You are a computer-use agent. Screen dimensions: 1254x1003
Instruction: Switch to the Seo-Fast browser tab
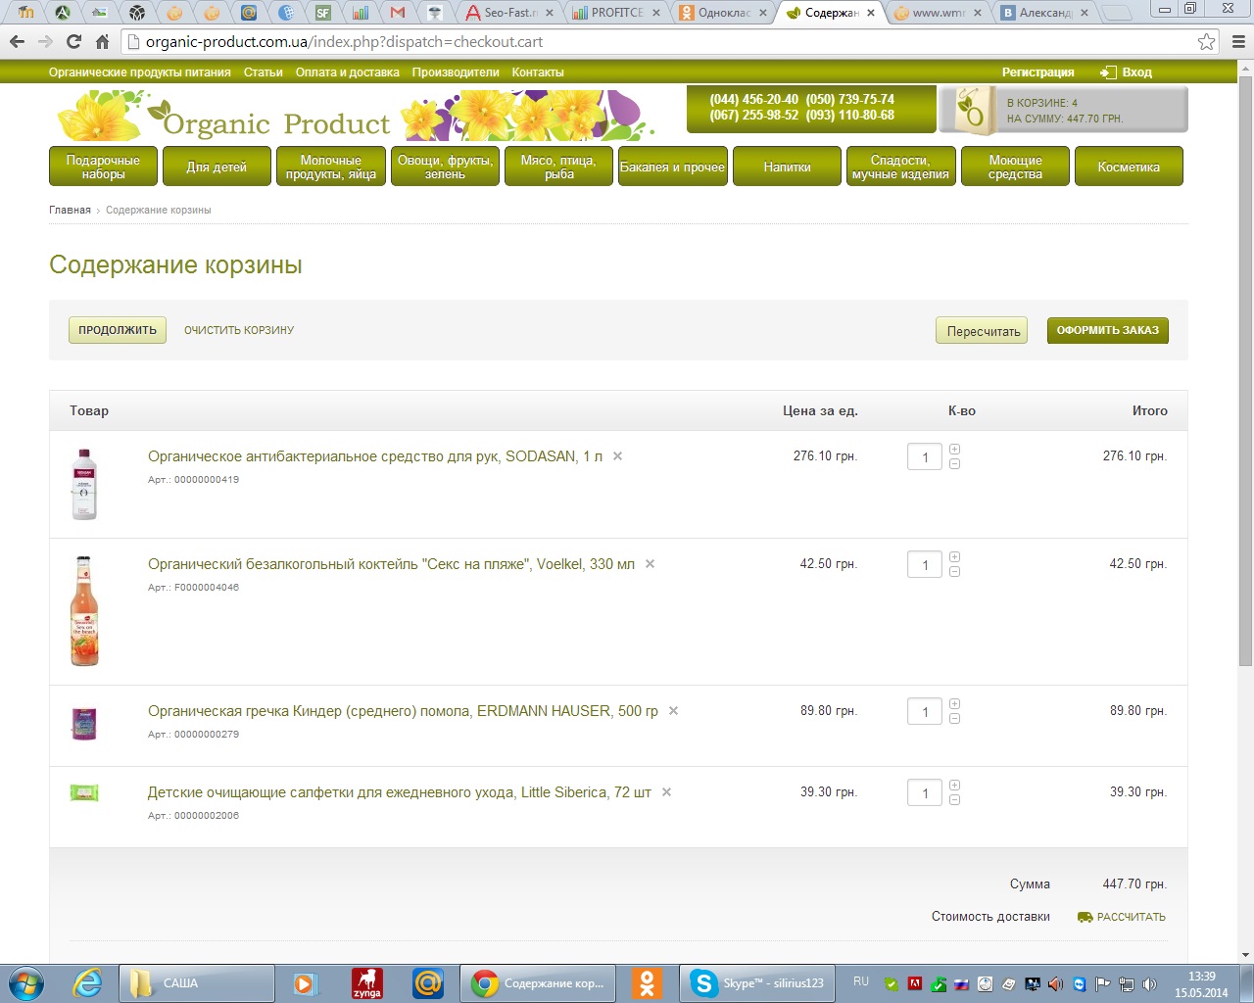click(x=509, y=13)
